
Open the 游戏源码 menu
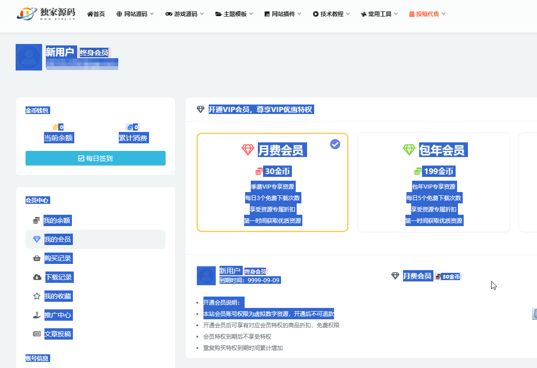click(185, 14)
